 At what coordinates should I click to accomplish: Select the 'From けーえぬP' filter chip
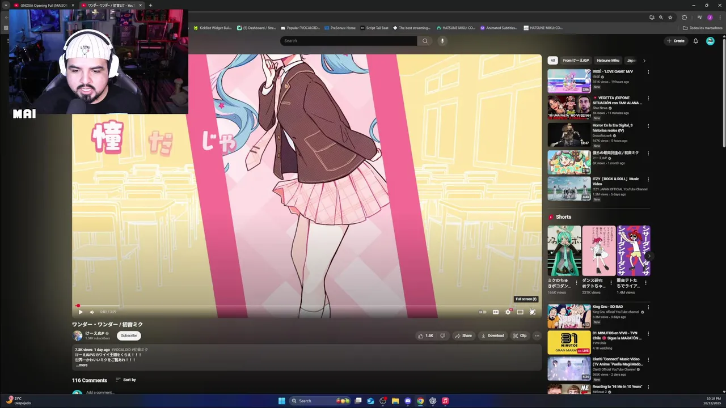click(x=576, y=60)
